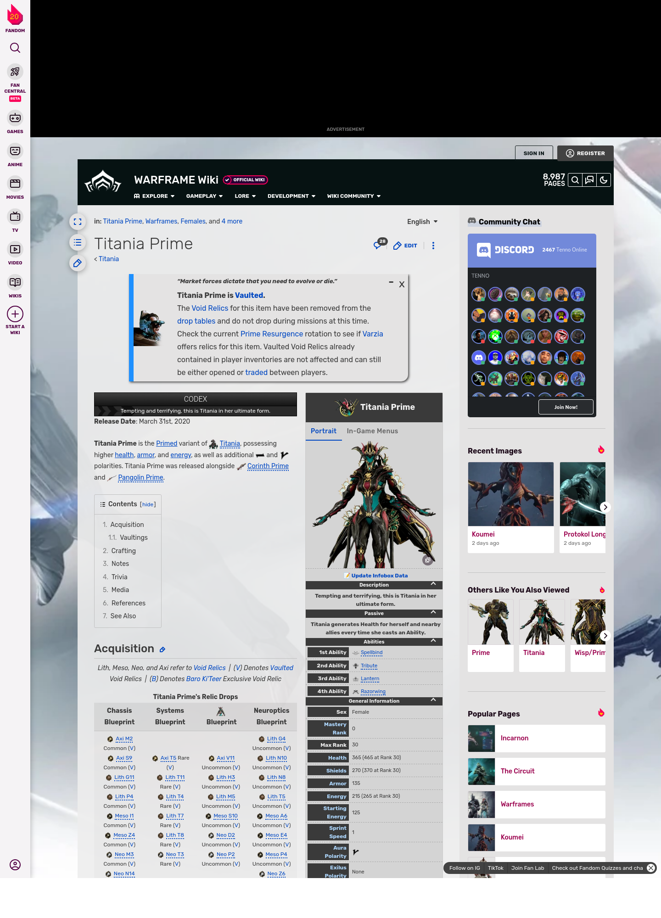
Task: Open the Void Relics link in notice
Action: [x=210, y=308]
